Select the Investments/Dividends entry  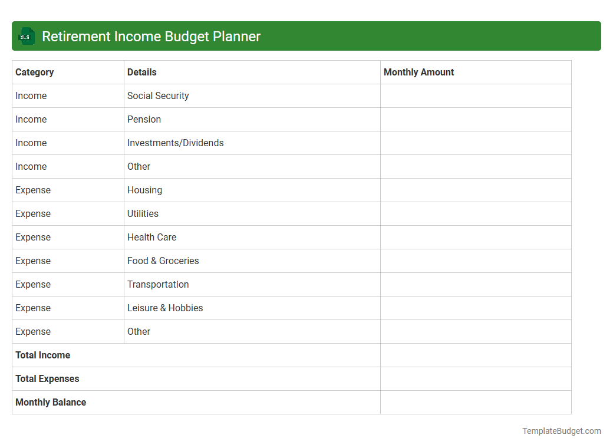pyautogui.click(x=175, y=143)
